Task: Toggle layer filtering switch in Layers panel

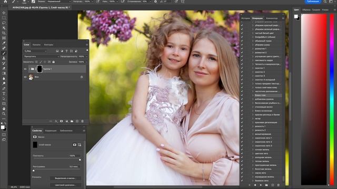Action: click(x=87, y=50)
